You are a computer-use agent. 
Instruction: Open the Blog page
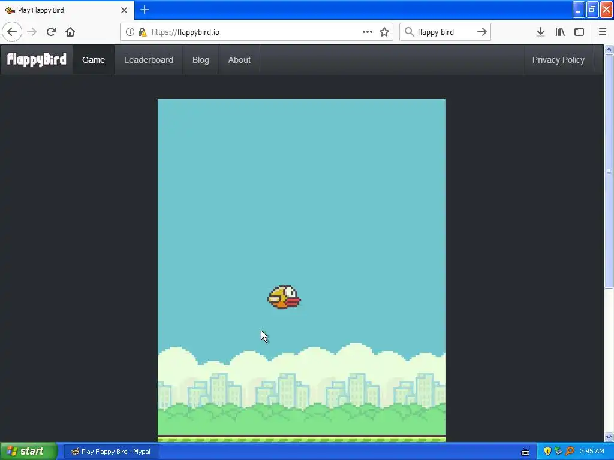tap(201, 60)
